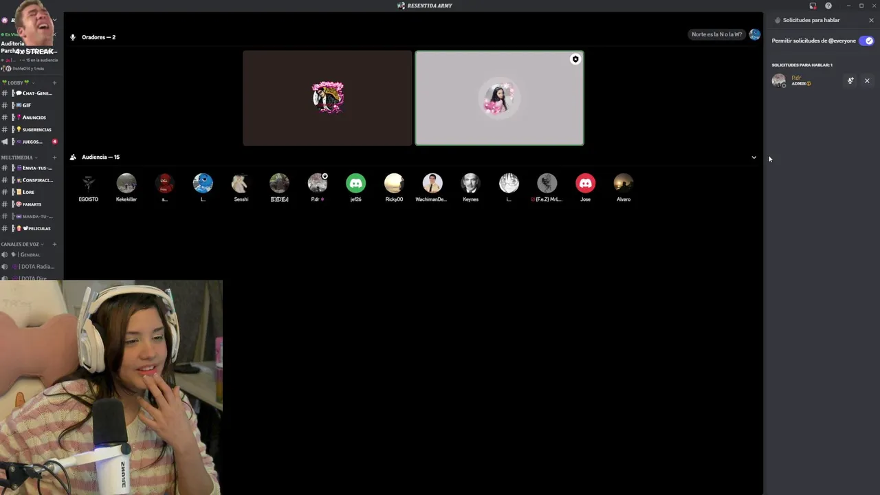Select WachimanDe... avatar in audience
This screenshot has width=880, height=495.
point(432,183)
